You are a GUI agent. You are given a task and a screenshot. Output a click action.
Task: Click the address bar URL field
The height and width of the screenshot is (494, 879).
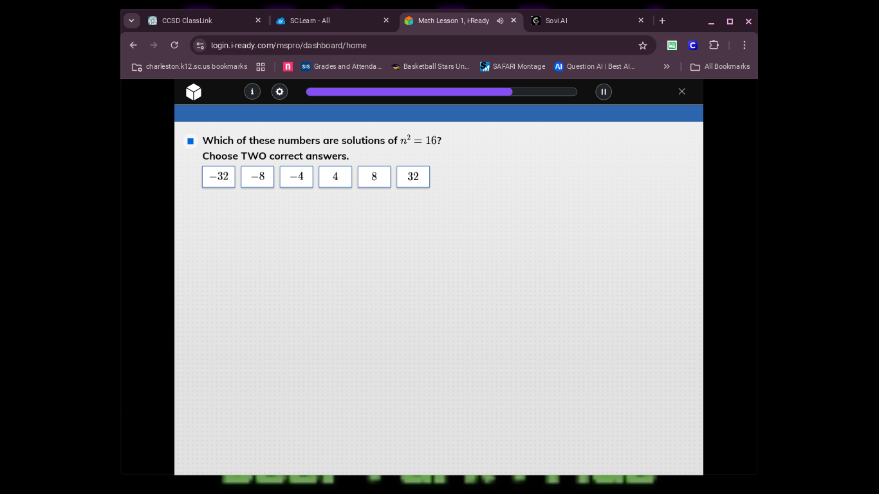click(x=412, y=46)
